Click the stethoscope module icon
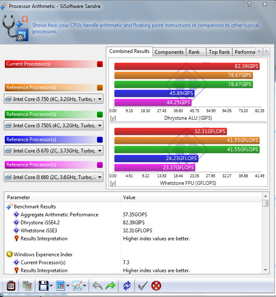 coord(16,28)
